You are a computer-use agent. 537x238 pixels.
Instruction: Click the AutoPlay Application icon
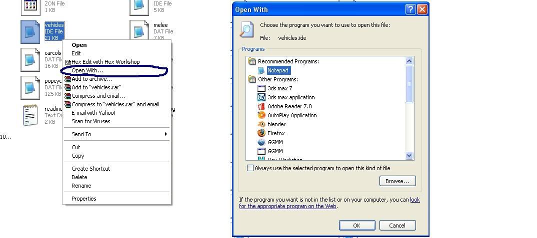[261, 115]
